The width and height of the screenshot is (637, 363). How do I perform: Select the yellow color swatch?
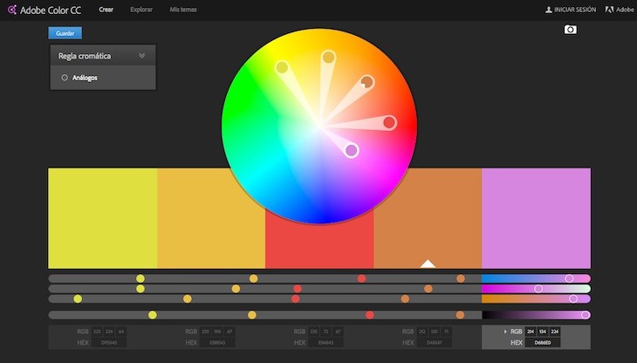(102, 218)
